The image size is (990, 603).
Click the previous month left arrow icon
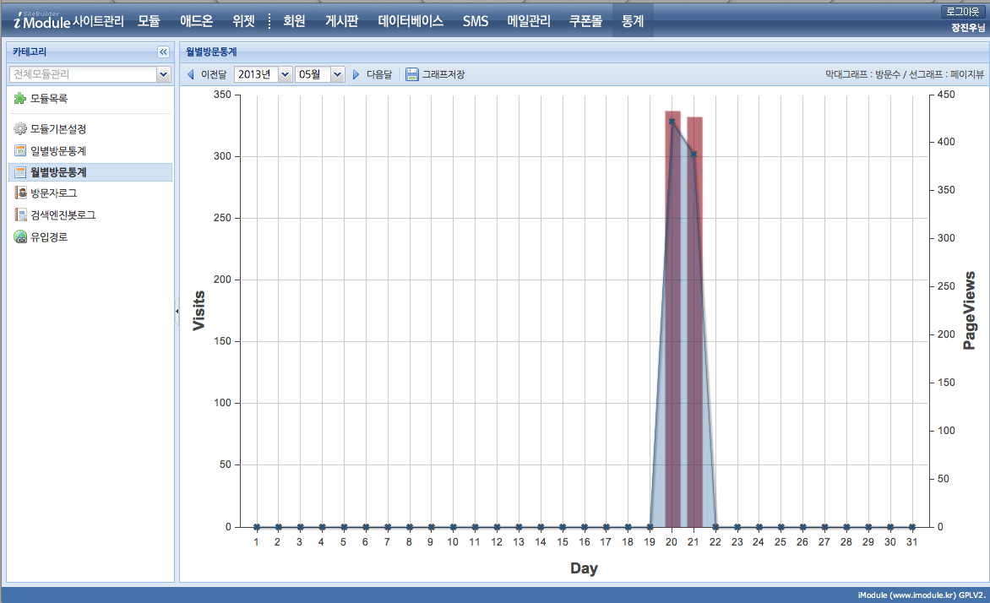pos(191,74)
